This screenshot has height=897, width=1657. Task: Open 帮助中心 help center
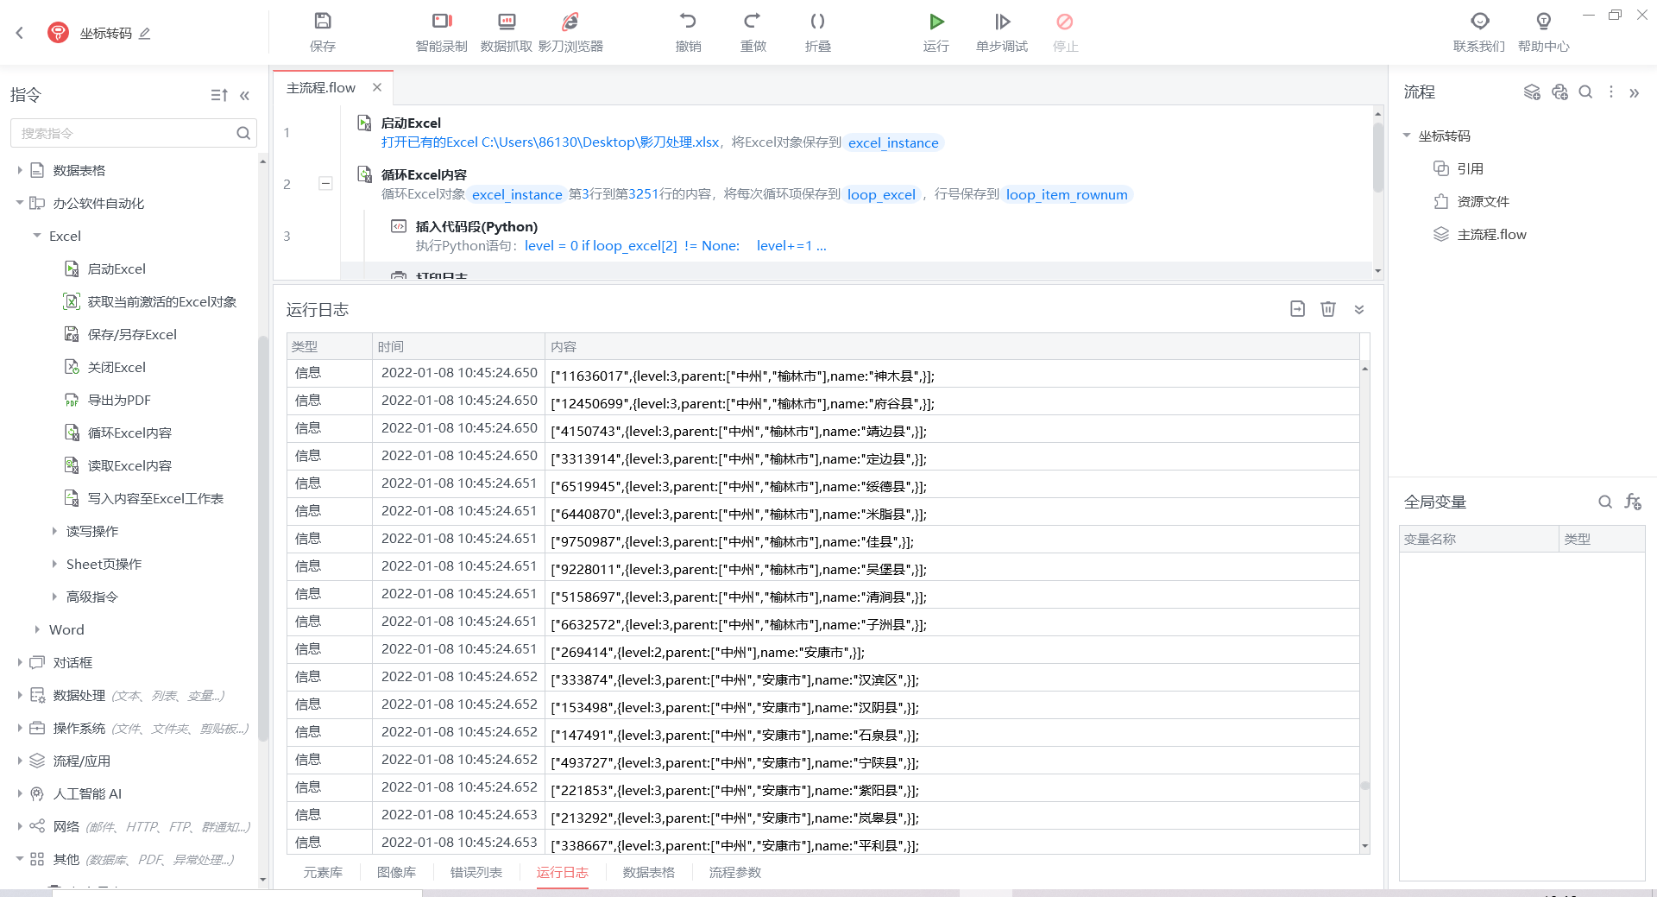[1544, 32]
